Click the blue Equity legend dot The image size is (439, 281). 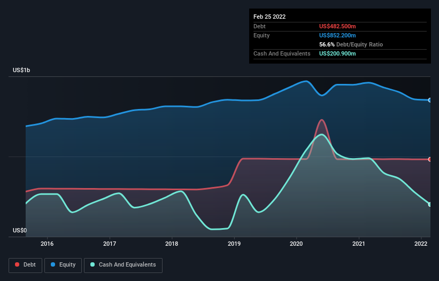(53, 264)
